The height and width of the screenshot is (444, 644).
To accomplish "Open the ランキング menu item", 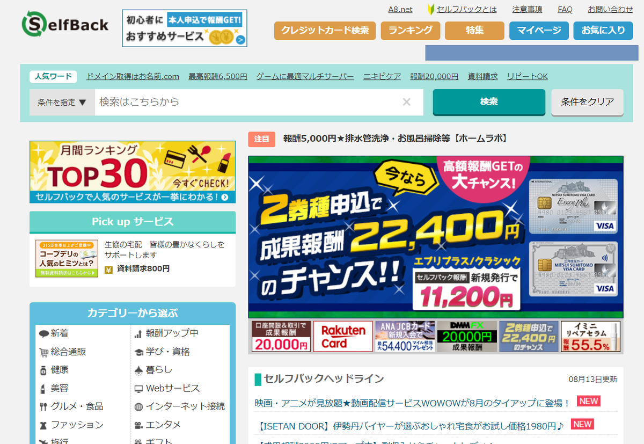I will point(411,31).
